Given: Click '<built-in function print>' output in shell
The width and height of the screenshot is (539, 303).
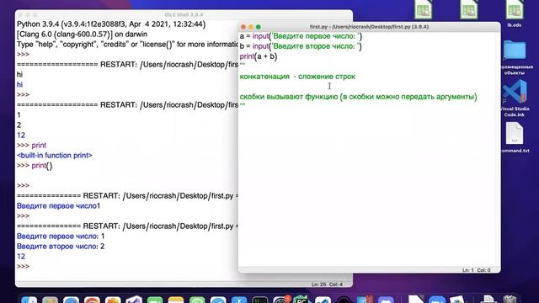Looking at the screenshot, I should [55, 155].
